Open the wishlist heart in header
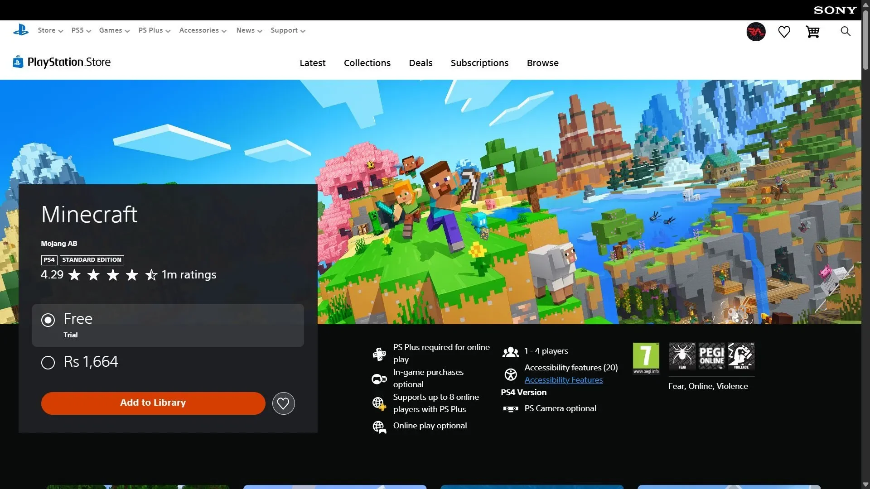 point(784,32)
